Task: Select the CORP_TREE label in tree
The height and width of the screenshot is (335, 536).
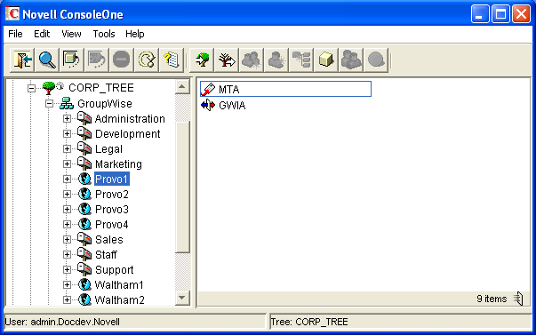Action: (101, 88)
